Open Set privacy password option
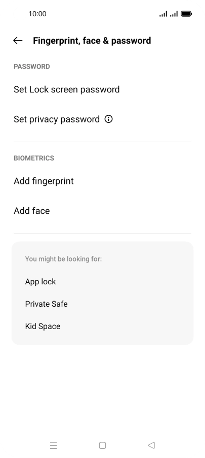205x458 pixels. click(x=102, y=119)
